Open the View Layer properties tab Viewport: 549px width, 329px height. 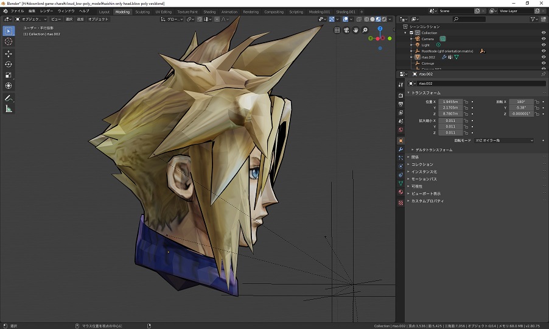point(400,113)
